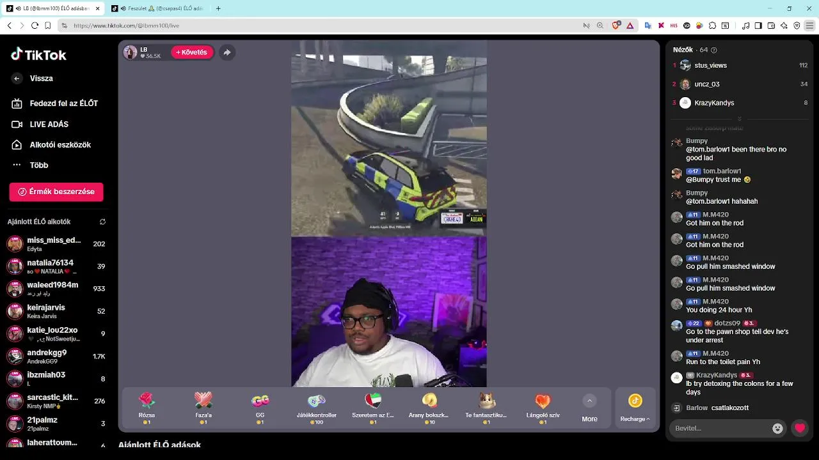Select the LB (@lbmm100) browser tab
Screen dimensions: 819x460
tap(53, 8)
